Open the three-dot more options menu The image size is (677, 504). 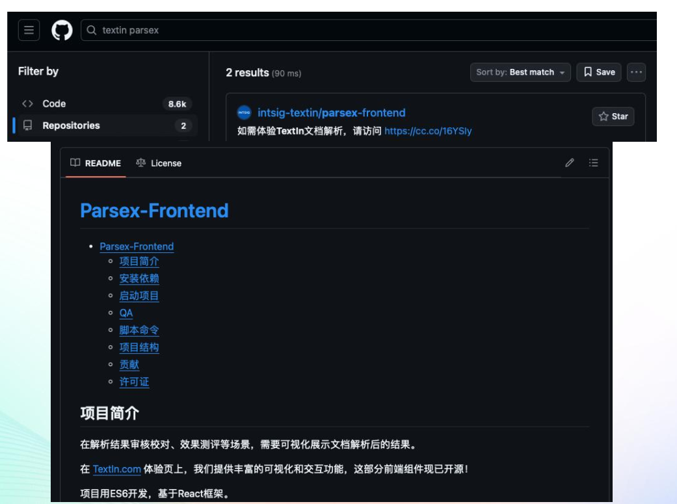[637, 72]
